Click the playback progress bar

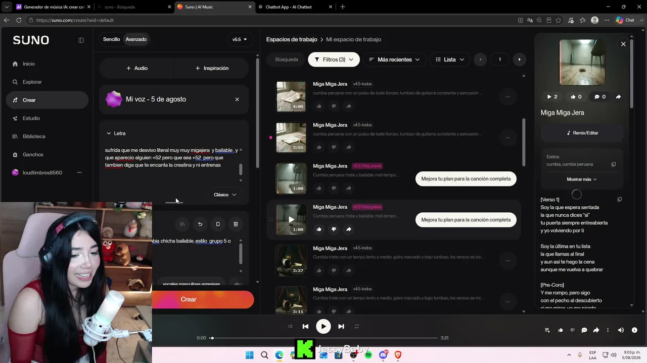(323, 338)
